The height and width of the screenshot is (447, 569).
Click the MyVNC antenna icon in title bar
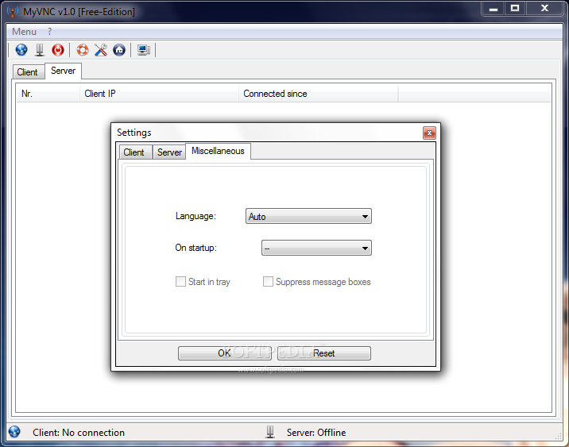pos(13,11)
